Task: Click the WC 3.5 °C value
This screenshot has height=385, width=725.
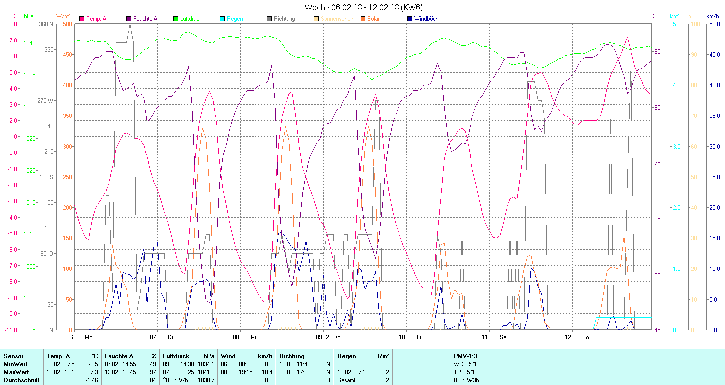Action: pyautogui.click(x=466, y=364)
